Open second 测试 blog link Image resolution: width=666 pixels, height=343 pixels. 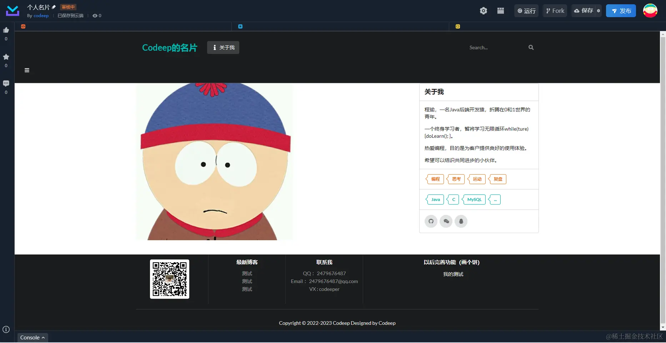247,281
